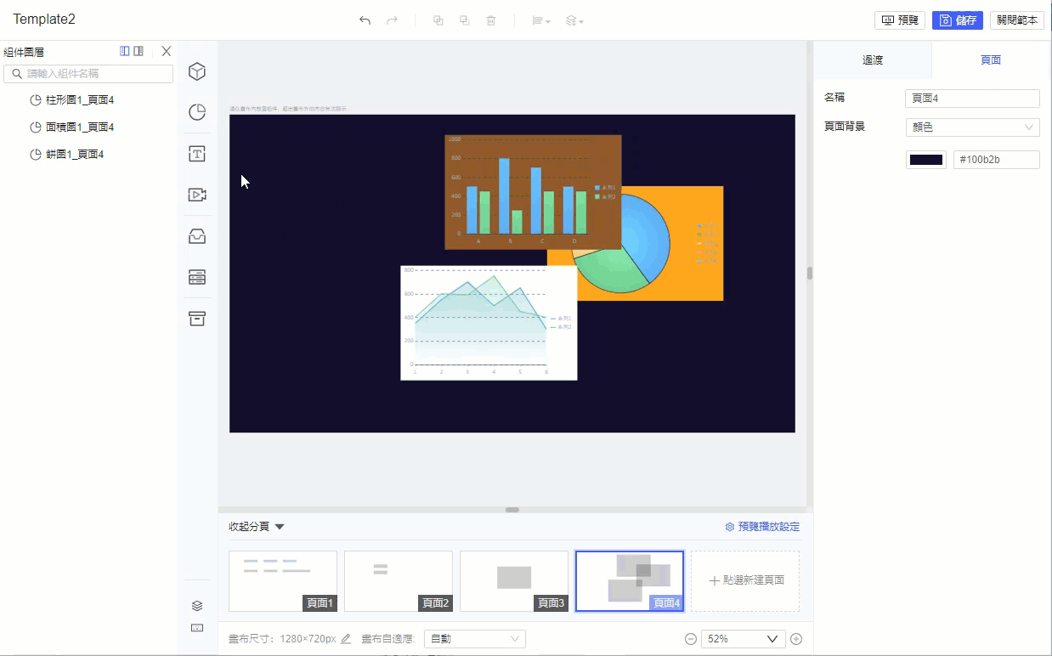The image size is (1052, 656).
Task: Click the zoom out minus icon
Action: (x=691, y=639)
